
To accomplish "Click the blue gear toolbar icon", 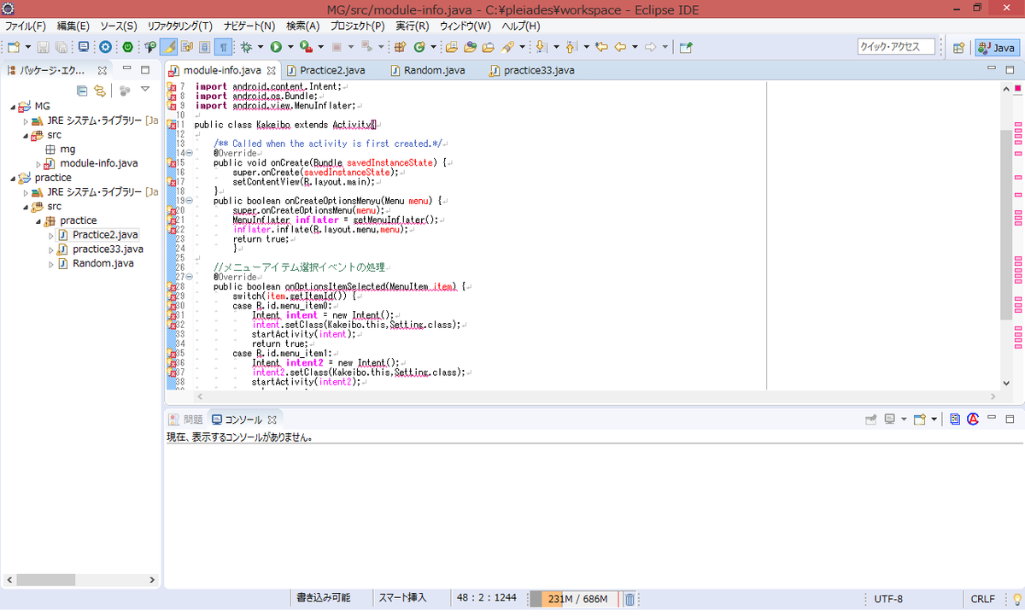I will tap(105, 47).
